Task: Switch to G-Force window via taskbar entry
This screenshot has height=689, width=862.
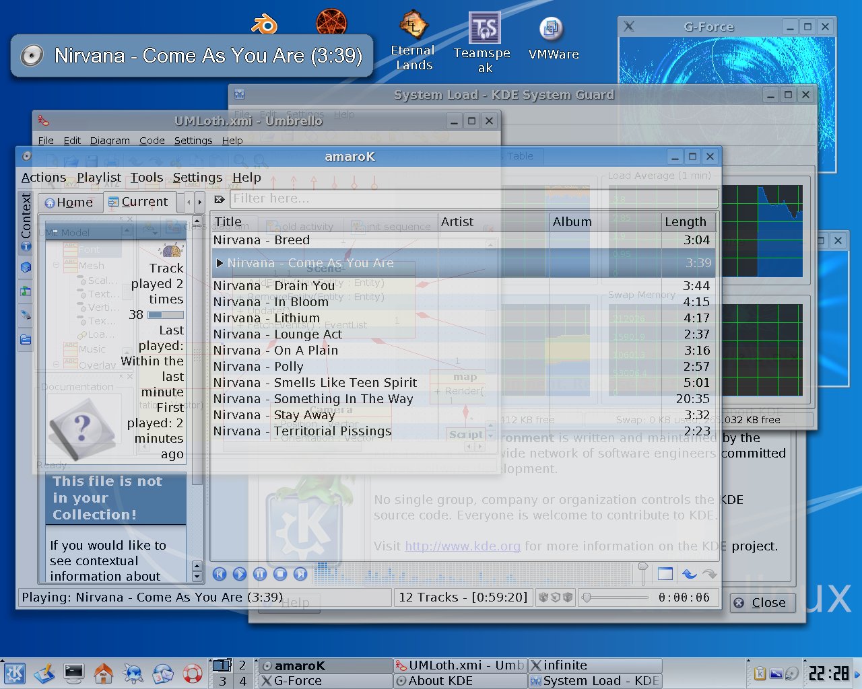Action: (x=325, y=681)
